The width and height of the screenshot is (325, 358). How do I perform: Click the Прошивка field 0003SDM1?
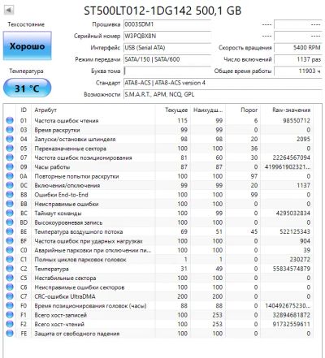pyautogui.click(x=167, y=24)
